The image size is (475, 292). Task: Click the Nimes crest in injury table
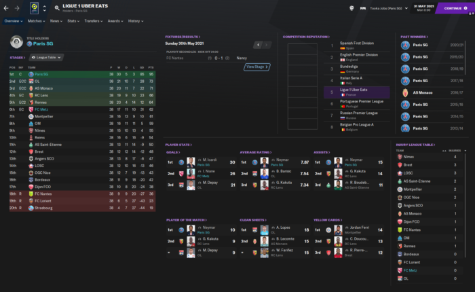pos(400,157)
